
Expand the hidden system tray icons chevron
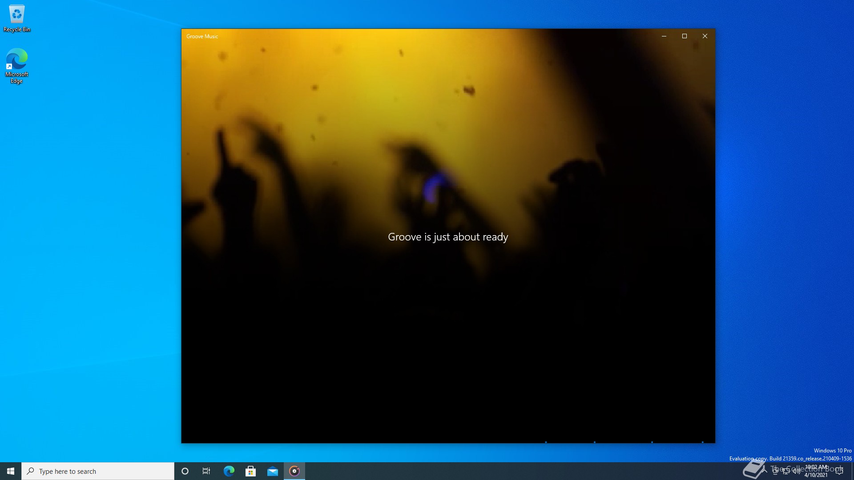coord(764,471)
